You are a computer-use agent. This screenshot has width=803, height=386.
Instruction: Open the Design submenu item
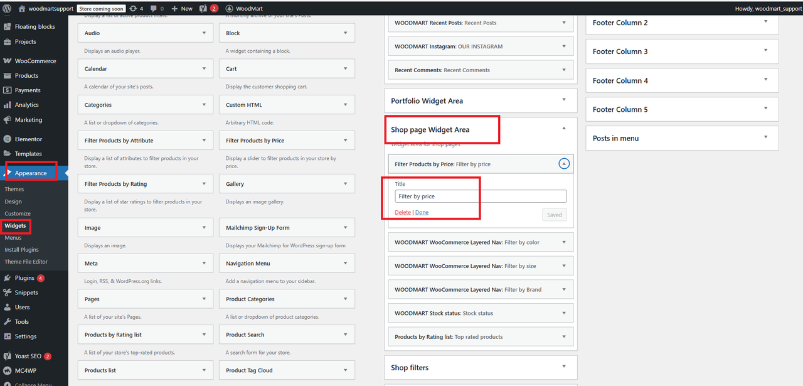(x=13, y=201)
